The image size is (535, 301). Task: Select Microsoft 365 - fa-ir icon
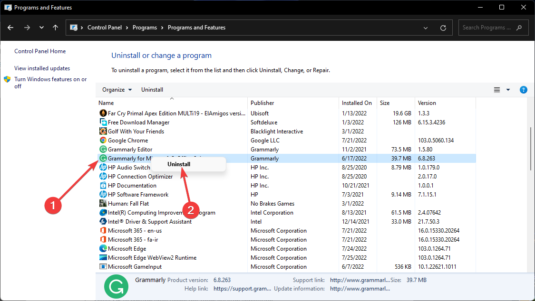(x=103, y=239)
